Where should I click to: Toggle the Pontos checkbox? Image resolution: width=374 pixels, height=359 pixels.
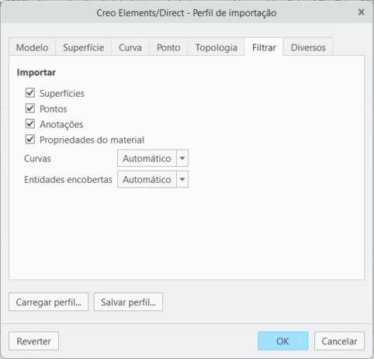click(30, 109)
